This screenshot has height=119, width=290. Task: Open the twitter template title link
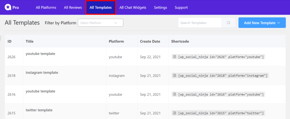(x=39, y=110)
